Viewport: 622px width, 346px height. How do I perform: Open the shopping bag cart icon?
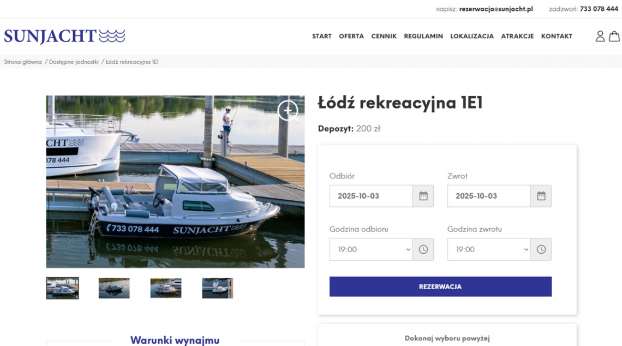point(614,36)
